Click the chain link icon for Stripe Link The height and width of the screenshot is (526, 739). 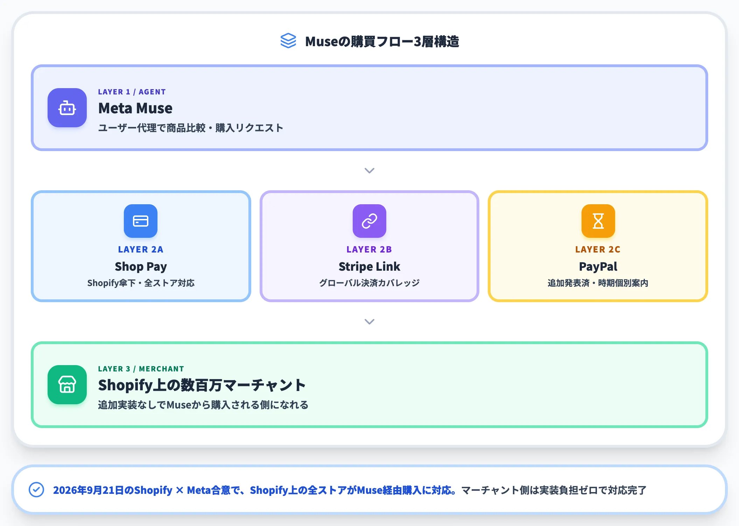pyautogui.click(x=369, y=221)
